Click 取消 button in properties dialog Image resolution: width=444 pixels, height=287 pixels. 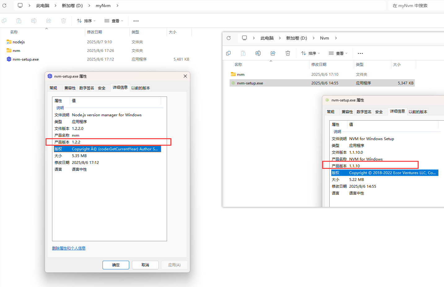pos(145,265)
